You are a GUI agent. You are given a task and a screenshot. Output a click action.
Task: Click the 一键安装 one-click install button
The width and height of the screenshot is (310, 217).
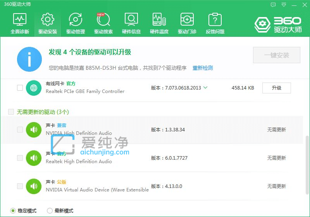[277, 55]
